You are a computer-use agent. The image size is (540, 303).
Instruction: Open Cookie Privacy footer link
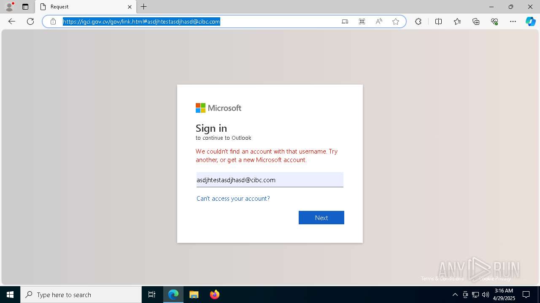495,279
